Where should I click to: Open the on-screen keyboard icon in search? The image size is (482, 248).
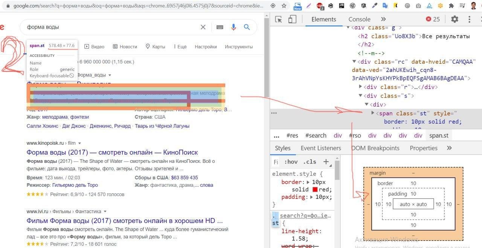click(220, 27)
